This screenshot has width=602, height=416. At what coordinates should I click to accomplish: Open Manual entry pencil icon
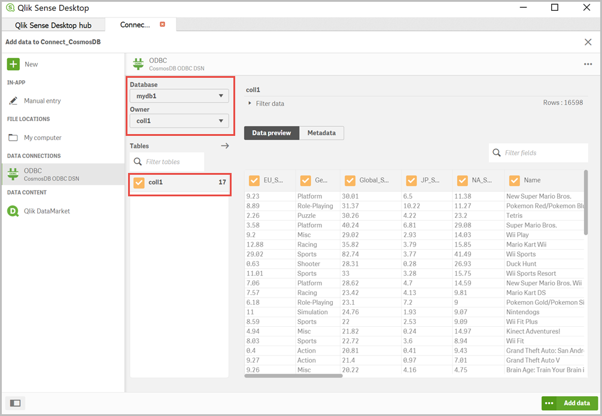coord(13,101)
